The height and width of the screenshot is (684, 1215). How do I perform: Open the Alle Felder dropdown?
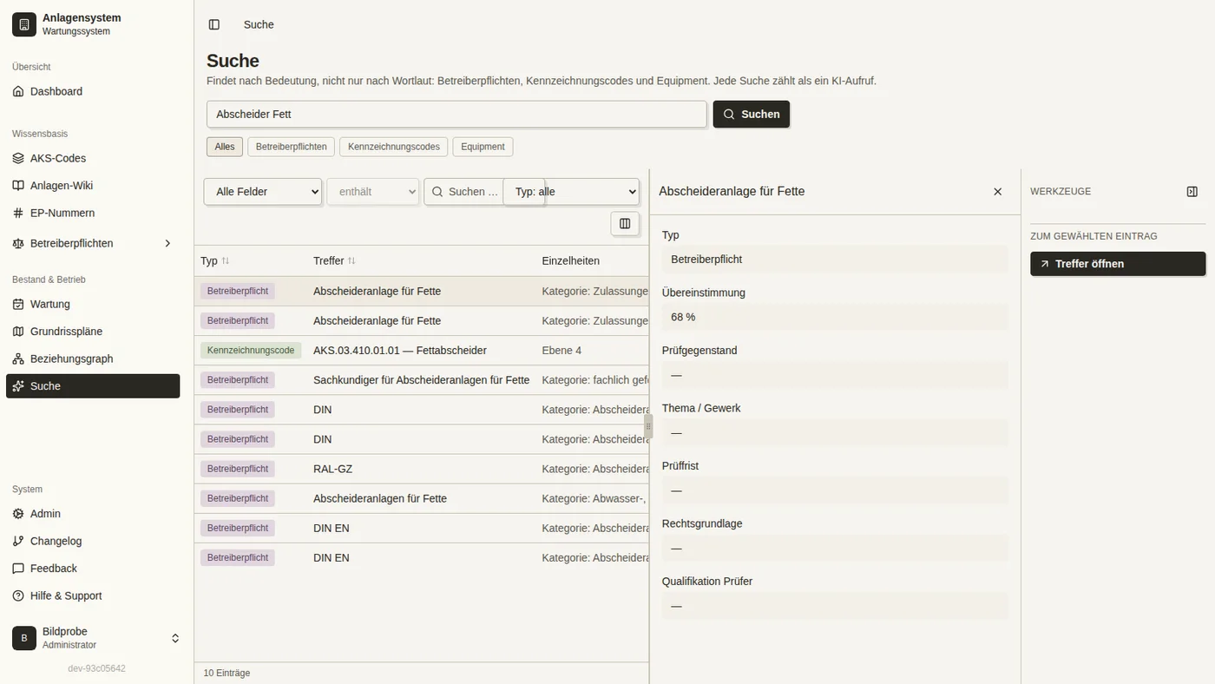tap(263, 192)
